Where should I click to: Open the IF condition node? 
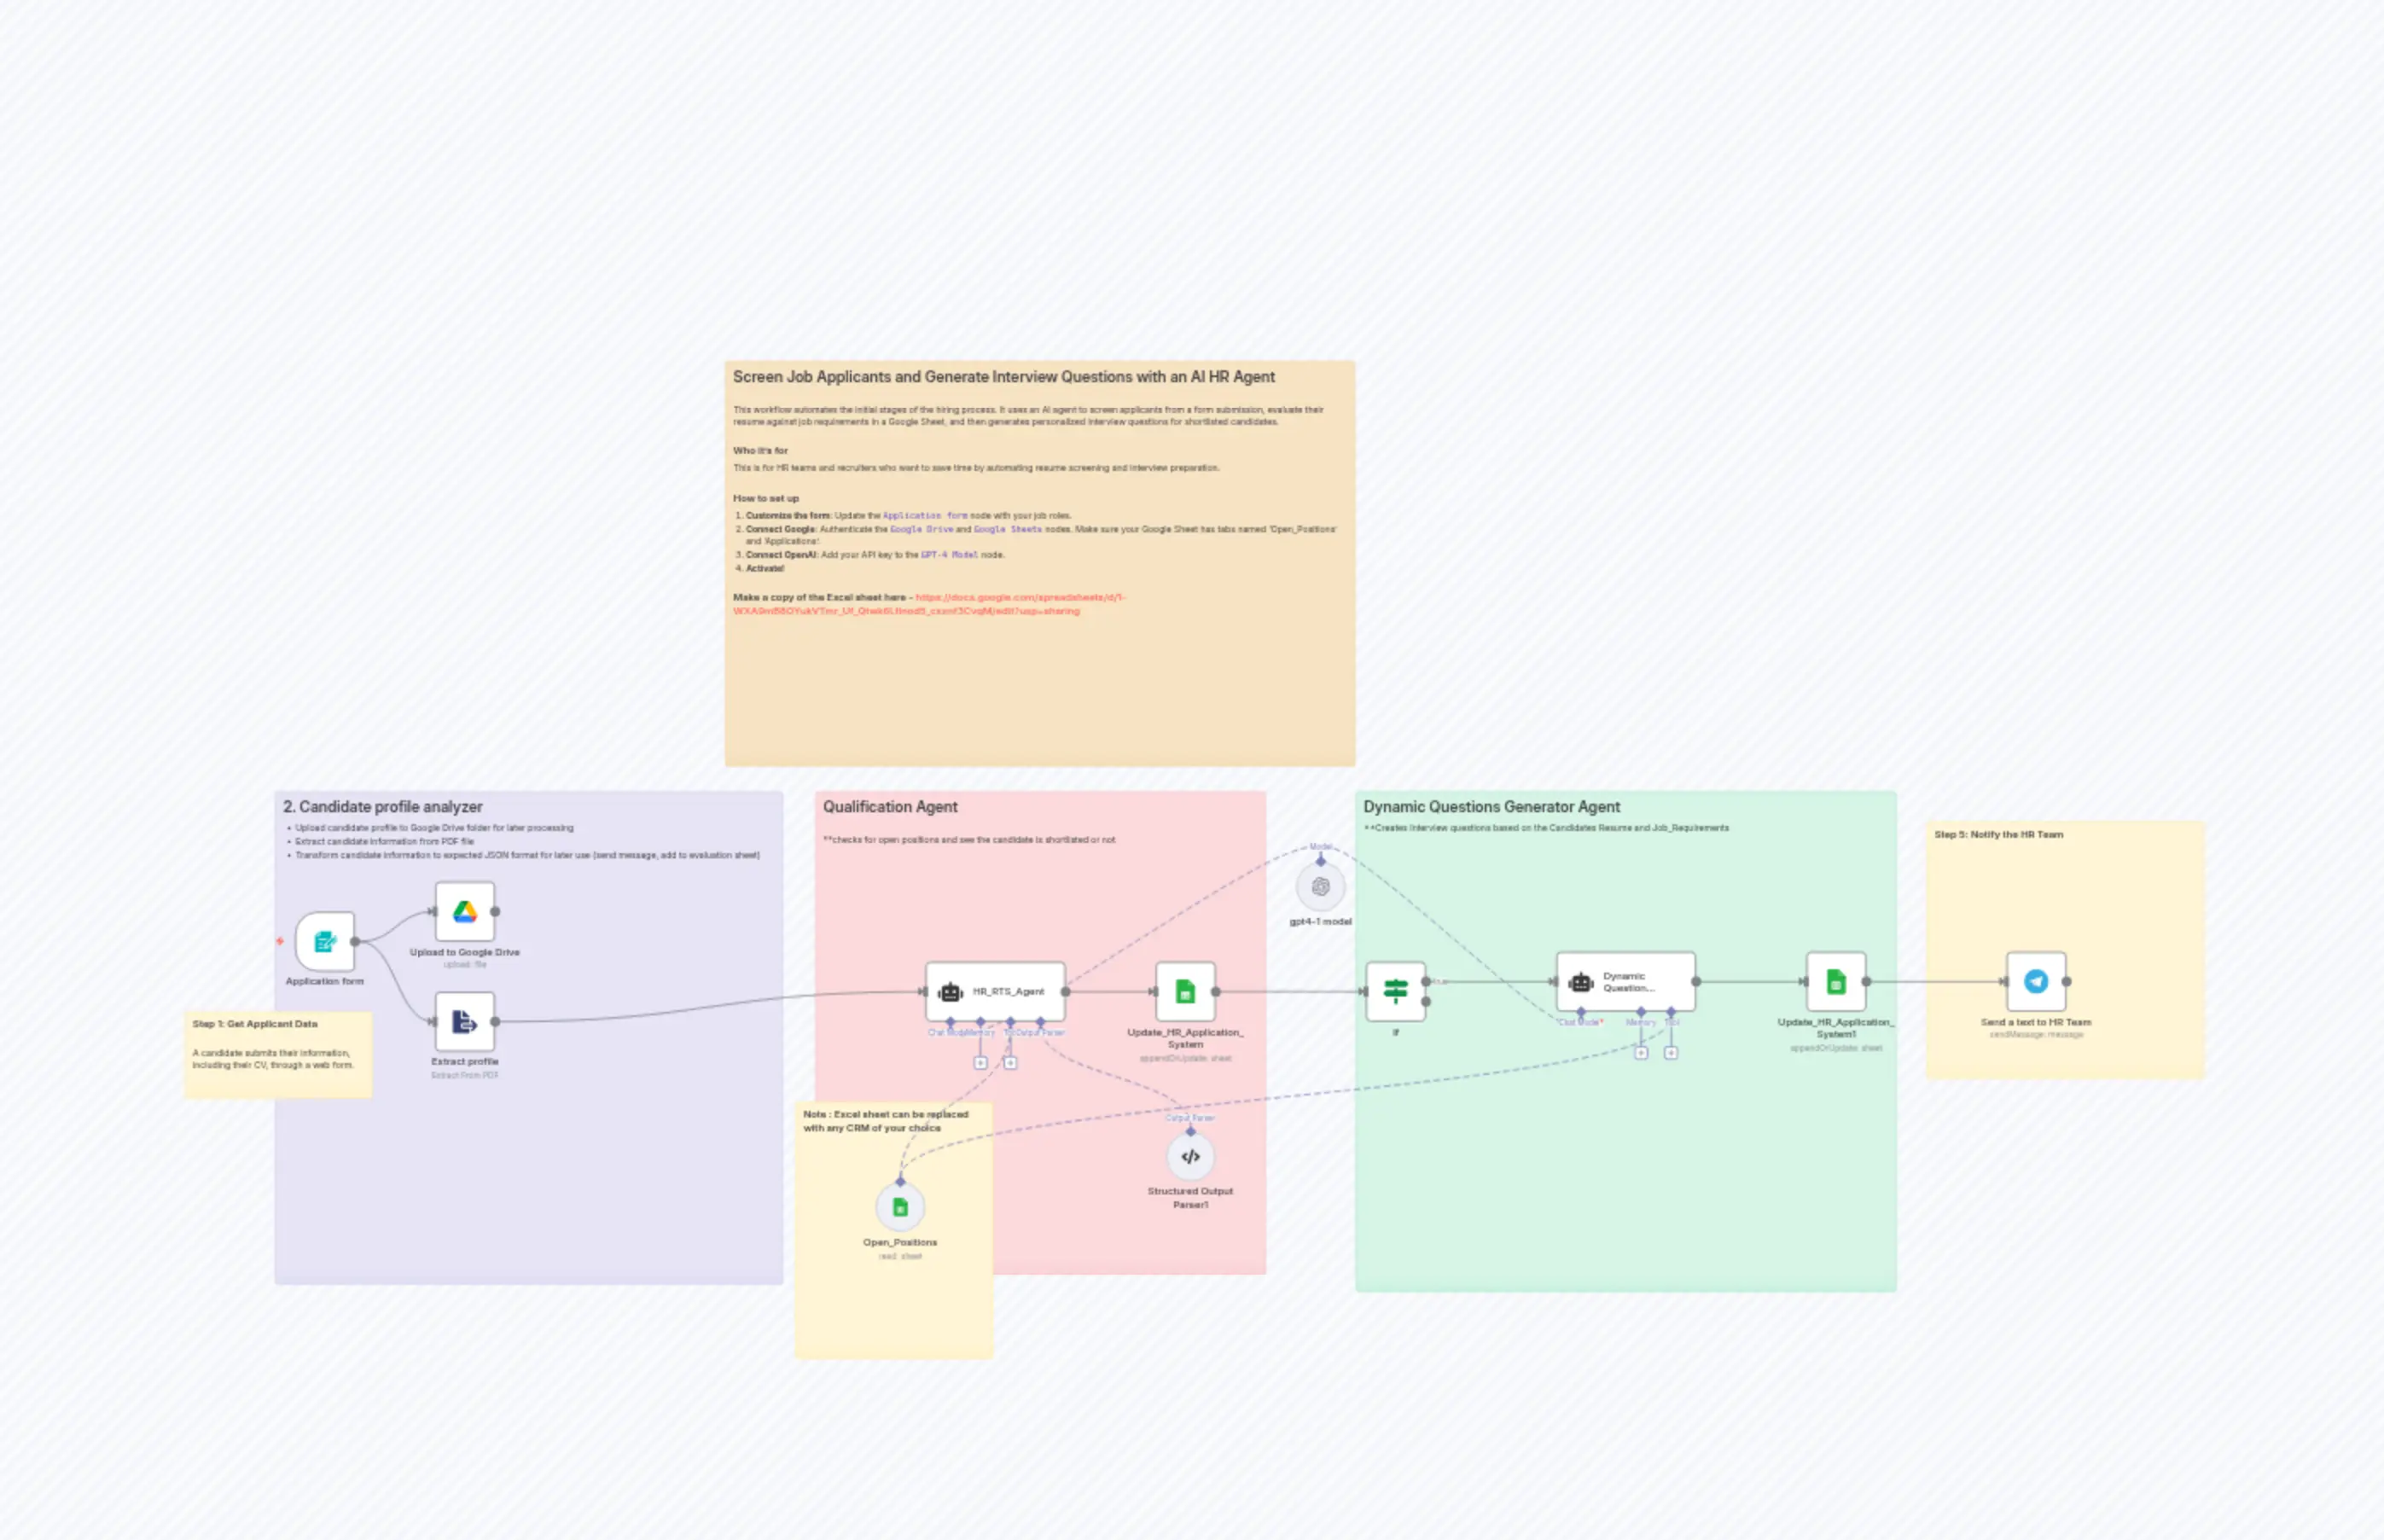(x=1396, y=991)
